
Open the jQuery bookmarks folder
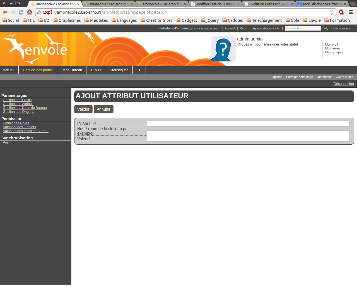(210, 20)
